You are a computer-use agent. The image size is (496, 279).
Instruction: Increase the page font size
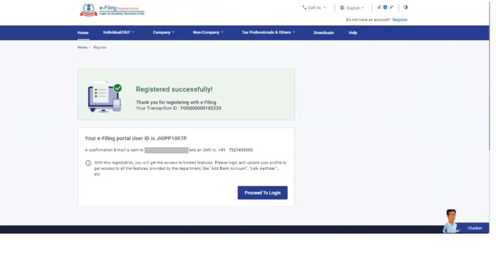(391, 7)
